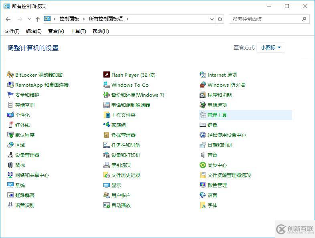The width and height of the screenshot is (315, 238).
Task: Expand the chevron before 控制面板 breadcrumb
Action: 55,19
